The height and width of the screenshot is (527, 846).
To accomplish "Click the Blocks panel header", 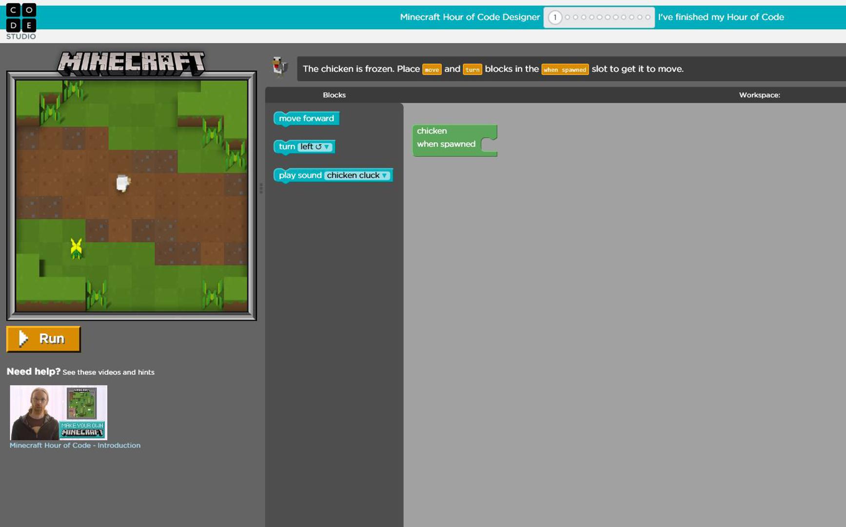I will pyautogui.click(x=334, y=95).
